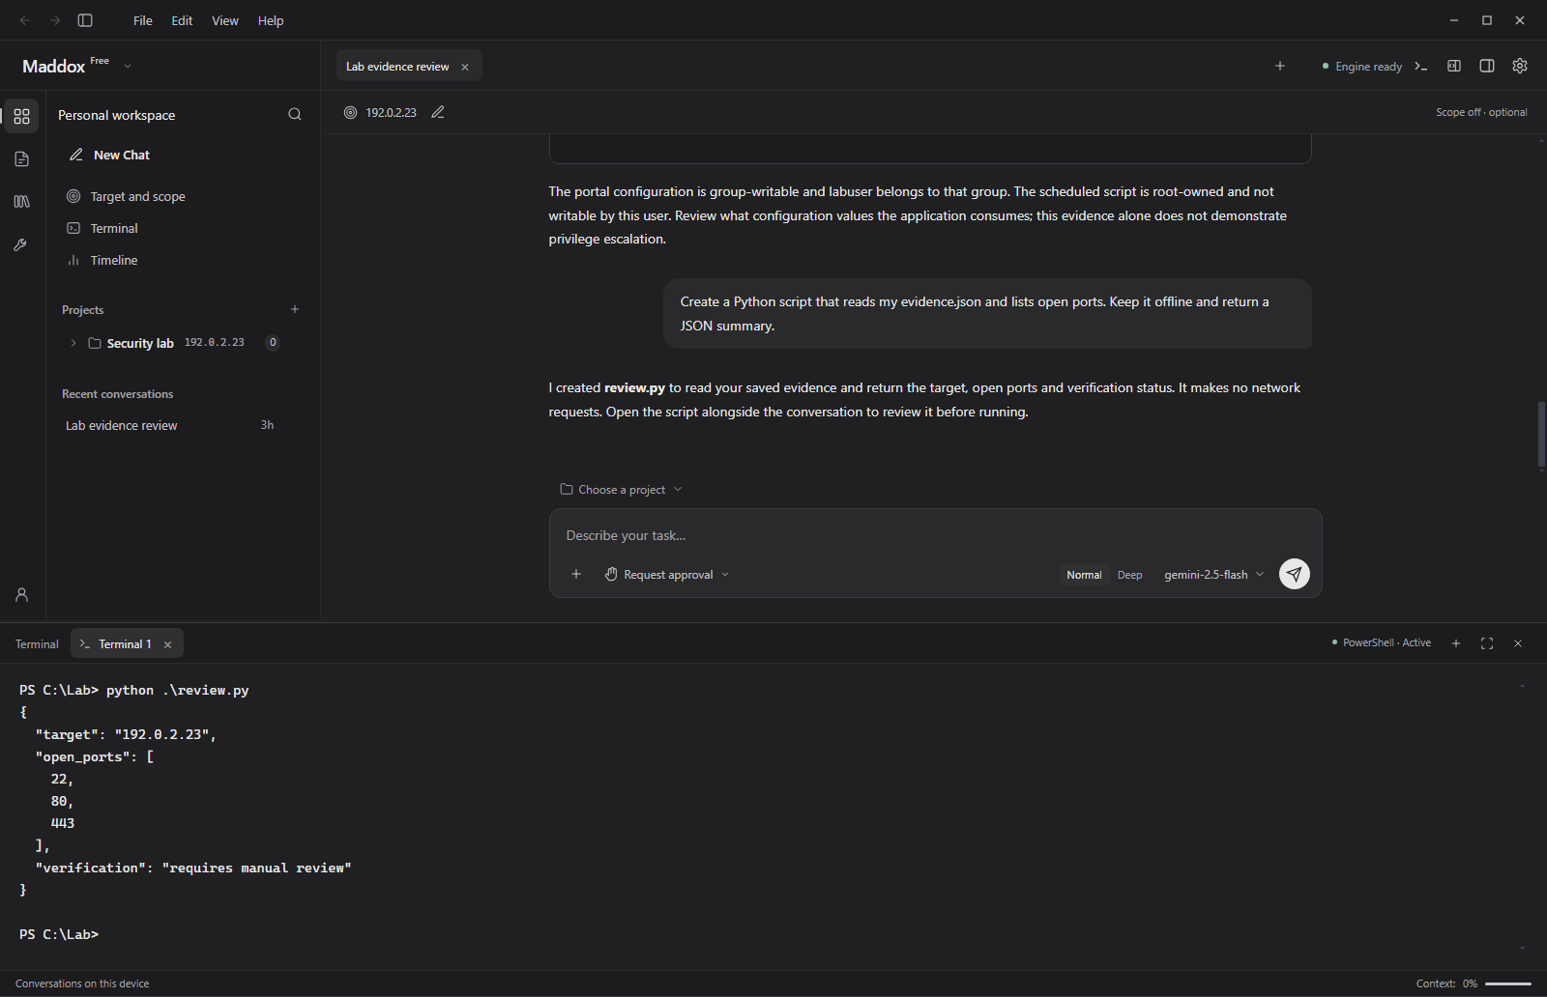Open the Maddox workspace dropdown chevron
This screenshot has width=1547, height=997.
[128, 66]
